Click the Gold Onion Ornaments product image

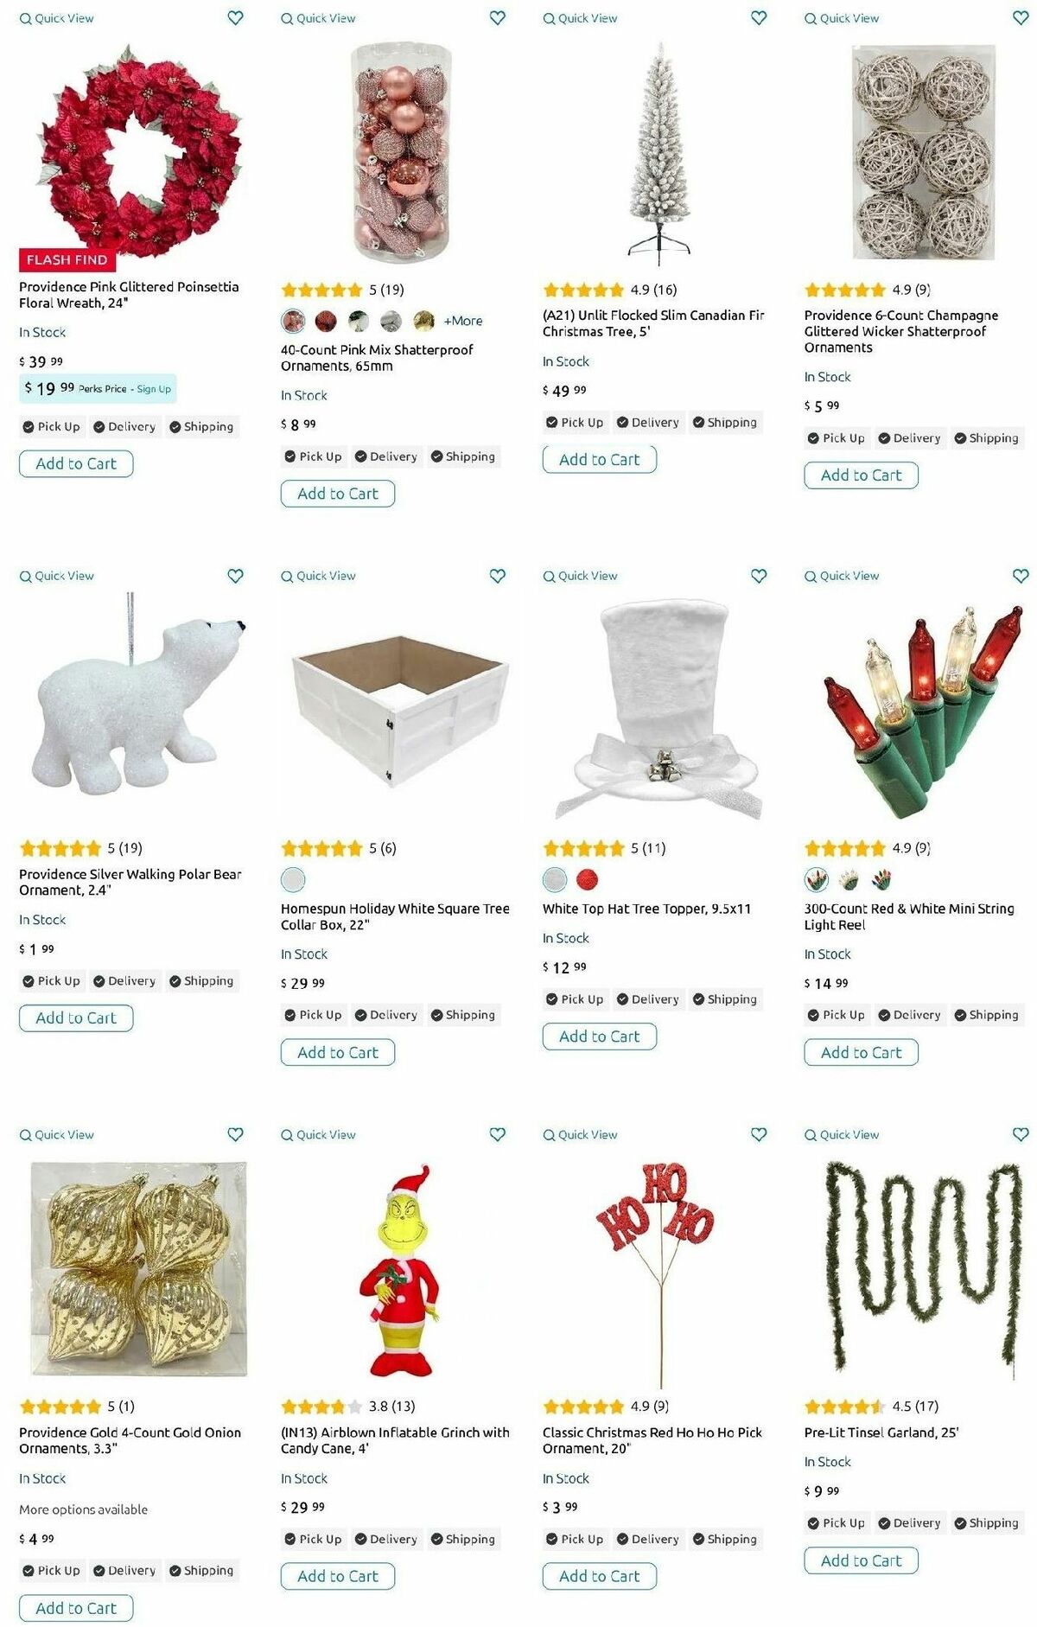click(138, 1269)
